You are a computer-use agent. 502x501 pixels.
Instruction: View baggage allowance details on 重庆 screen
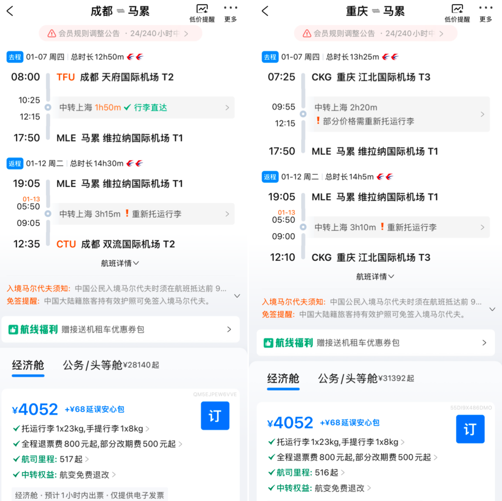click(x=337, y=442)
